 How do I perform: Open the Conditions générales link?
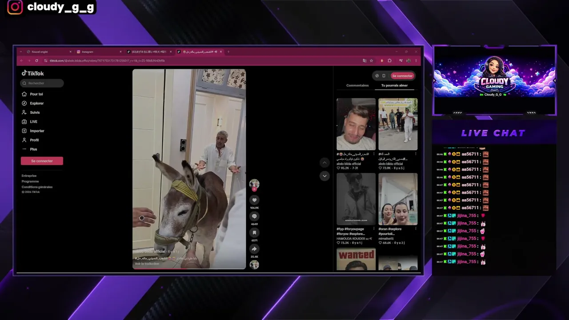point(37,187)
